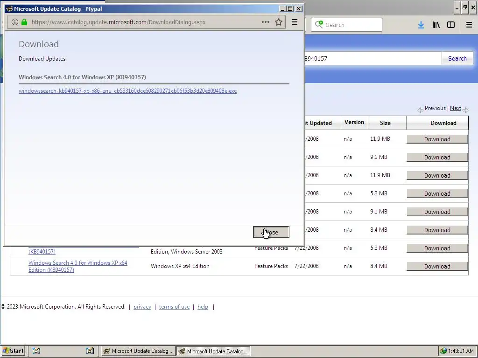Click the Mypal icon in popup title bar
Image resolution: width=478 pixels, height=358 pixels.
pyautogui.click(x=9, y=9)
